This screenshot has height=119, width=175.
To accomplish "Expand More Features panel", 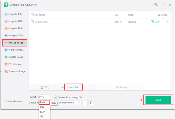I will click(x=14, y=101).
